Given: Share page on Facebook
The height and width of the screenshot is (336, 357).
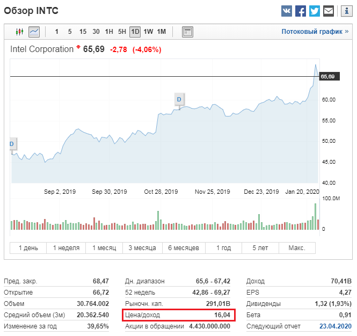Looking at the screenshot, I should click(301, 11).
